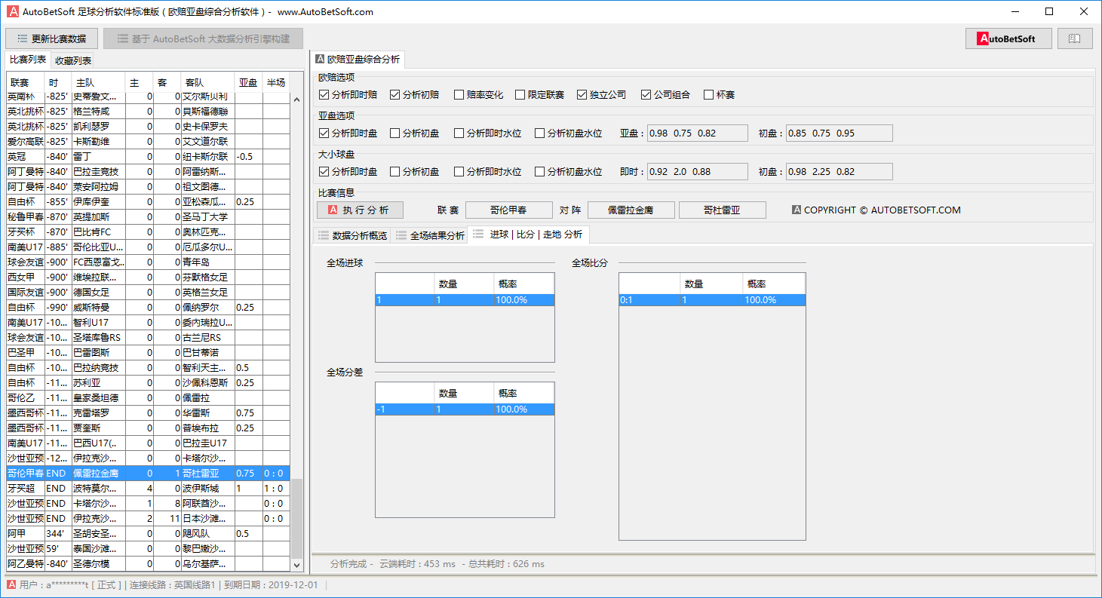Click the AutoBetSoft app icon in title bar
This screenshot has height=598, width=1102.
click(13, 11)
